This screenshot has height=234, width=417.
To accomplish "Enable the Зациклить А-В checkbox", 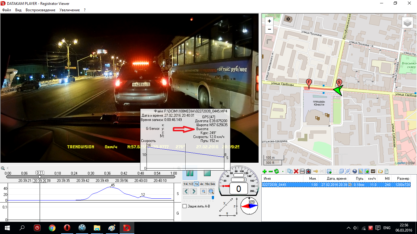I will pyautogui.click(x=184, y=206).
